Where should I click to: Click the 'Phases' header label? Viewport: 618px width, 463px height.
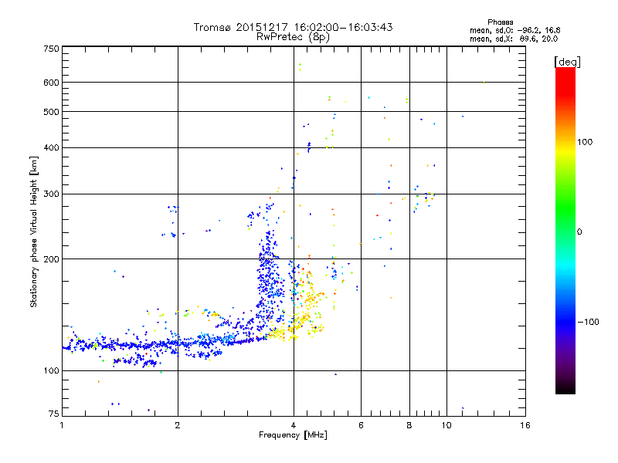tap(500, 22)
